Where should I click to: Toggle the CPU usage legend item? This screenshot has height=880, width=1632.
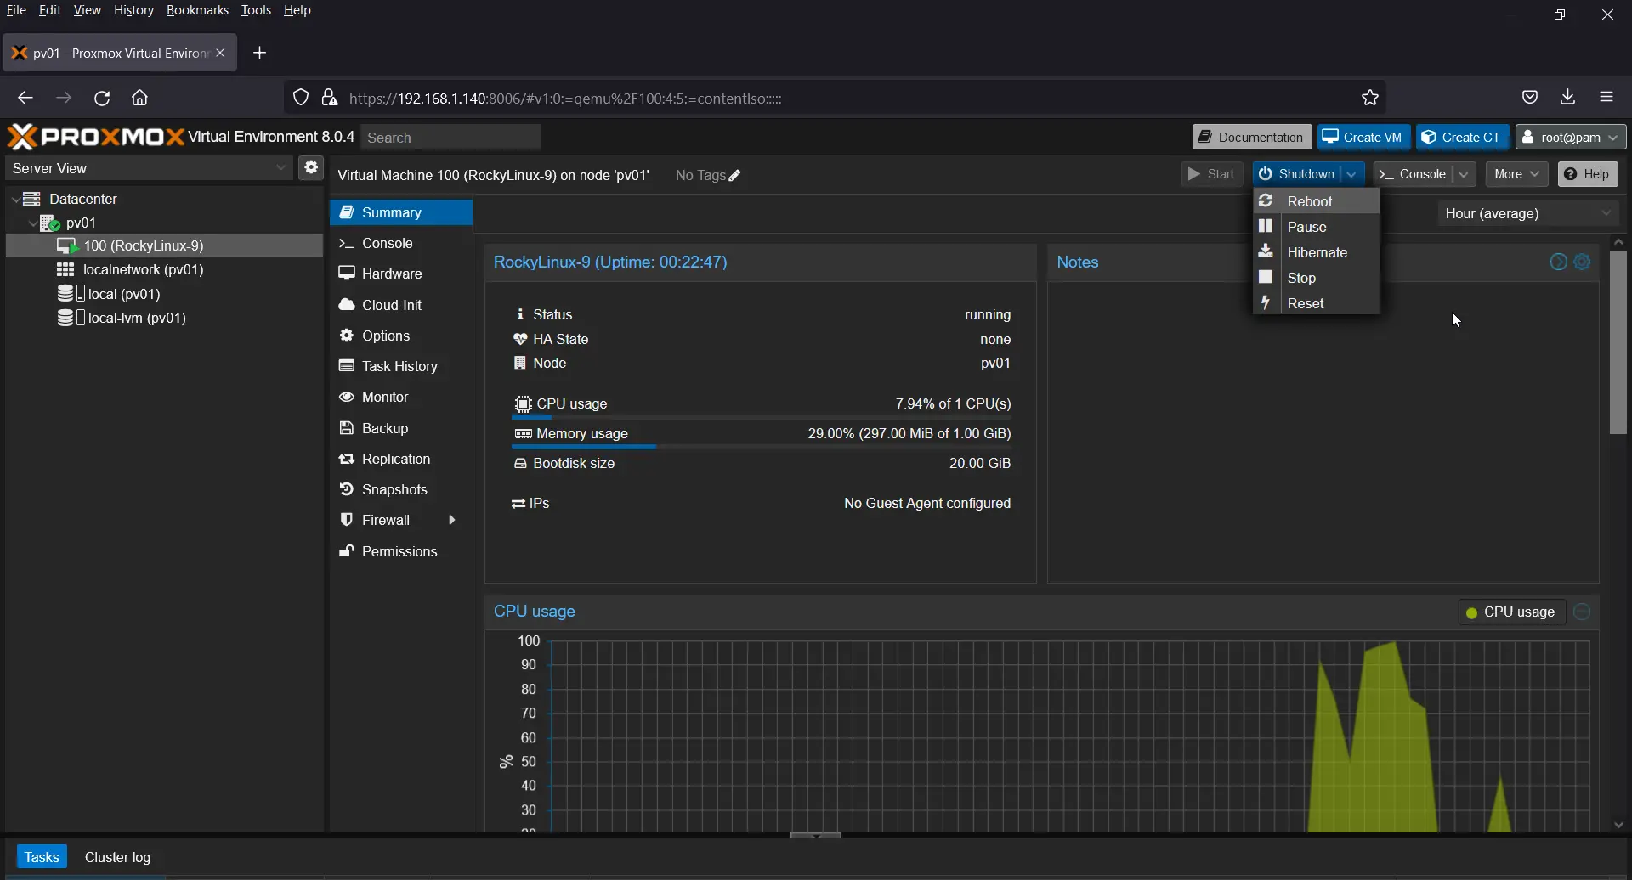tap(1510, 612)
